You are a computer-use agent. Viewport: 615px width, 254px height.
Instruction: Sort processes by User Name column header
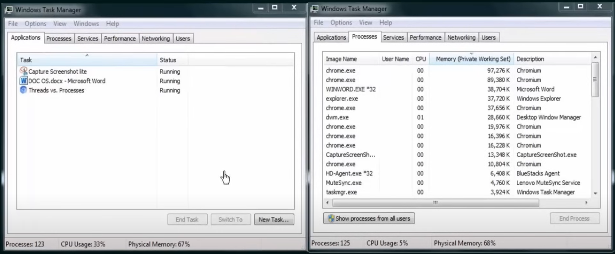point(395,59)
